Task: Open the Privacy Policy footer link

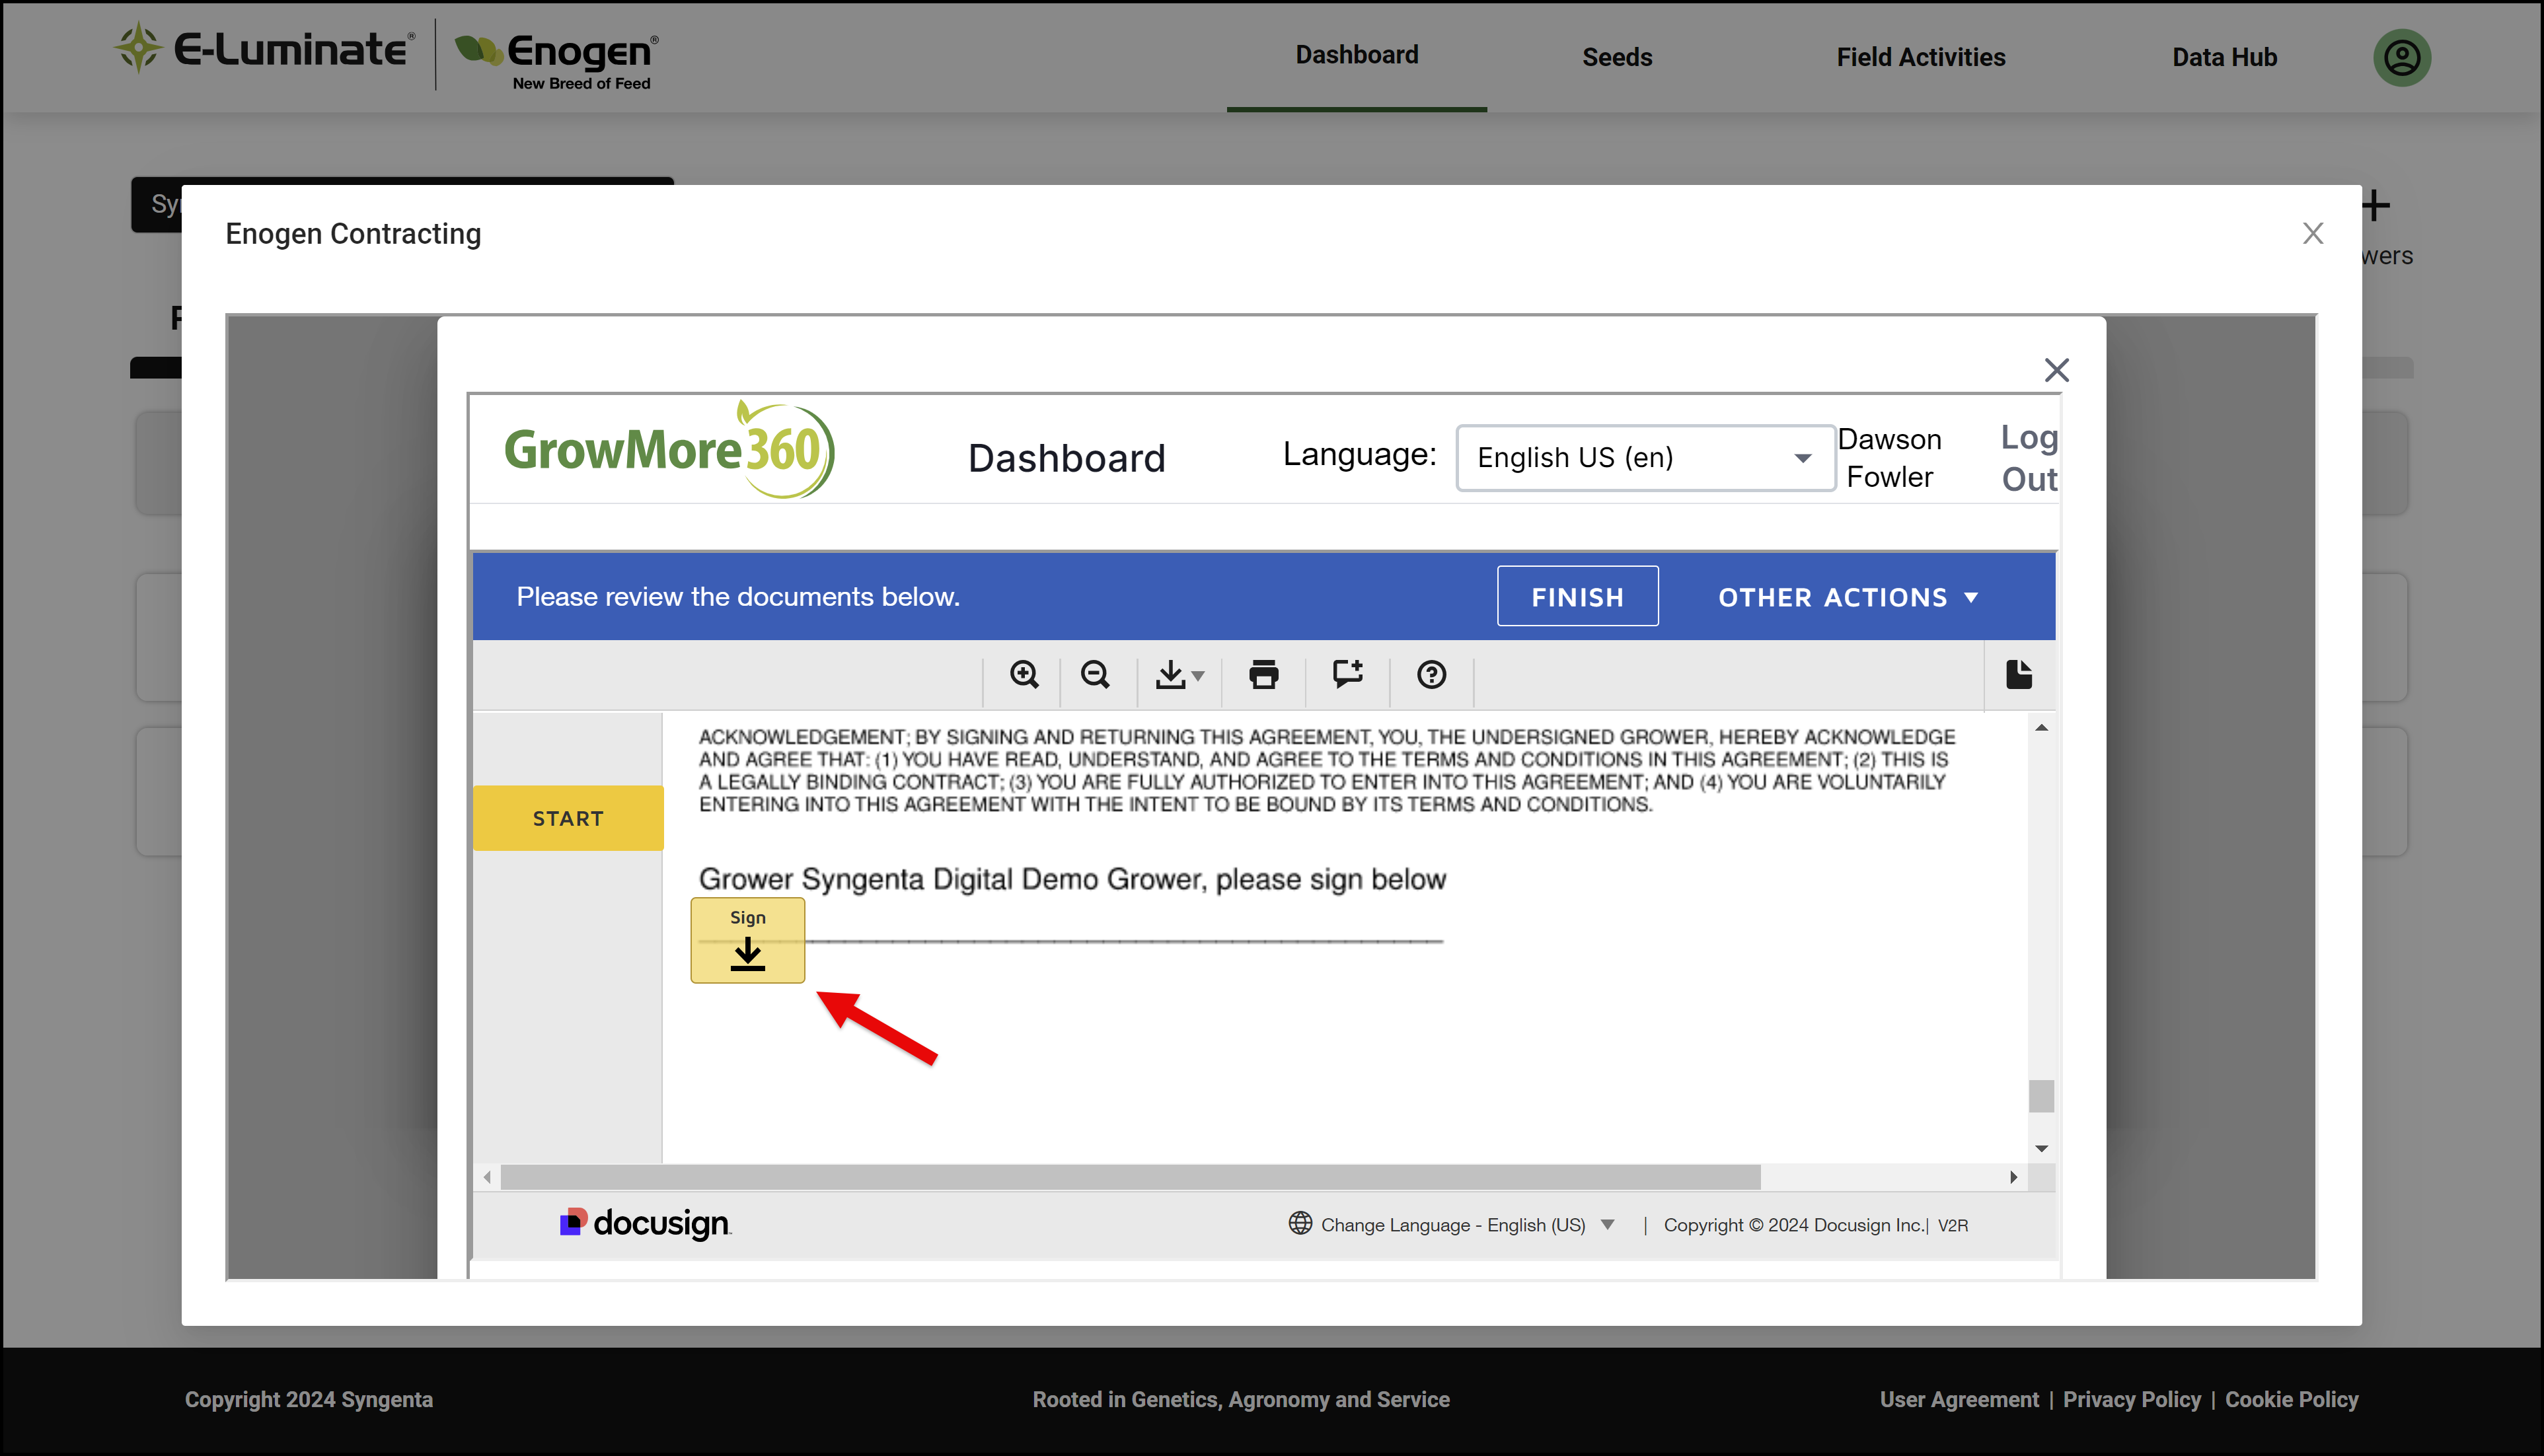Action: click(x=2131, y=1400)
